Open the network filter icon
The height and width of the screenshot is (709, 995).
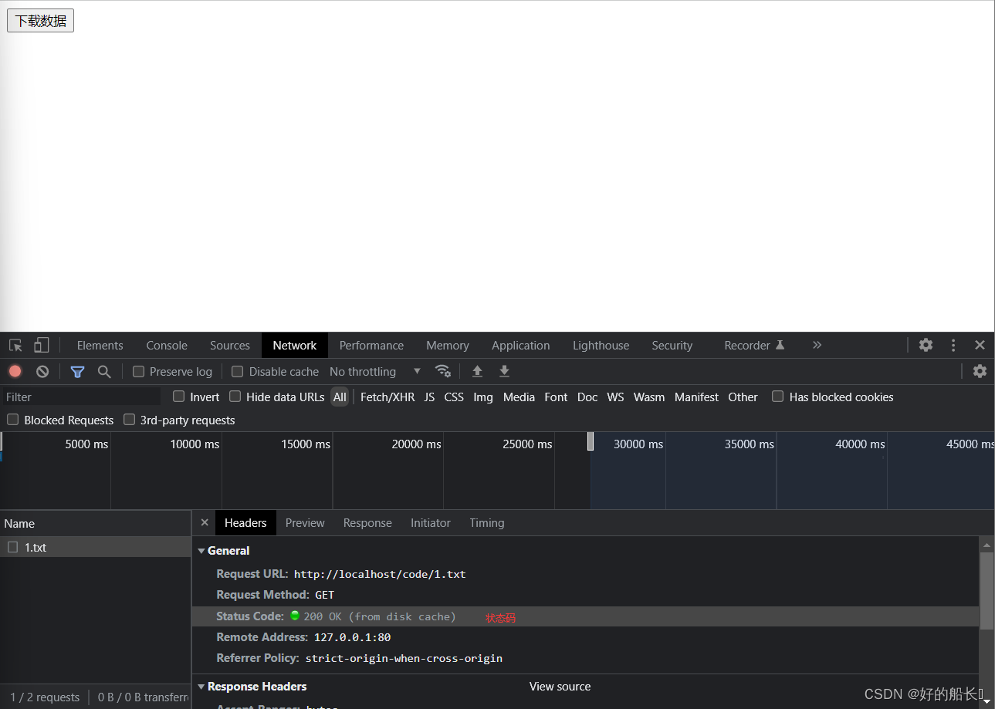coord(77,371)
